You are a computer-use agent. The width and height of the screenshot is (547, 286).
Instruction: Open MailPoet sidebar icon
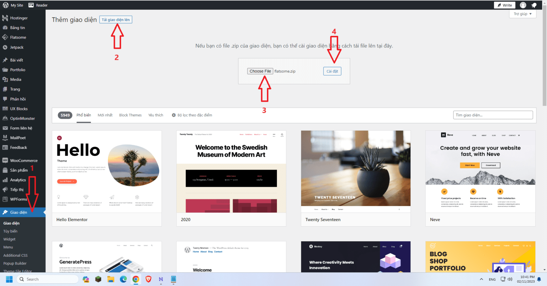(5, 138)
